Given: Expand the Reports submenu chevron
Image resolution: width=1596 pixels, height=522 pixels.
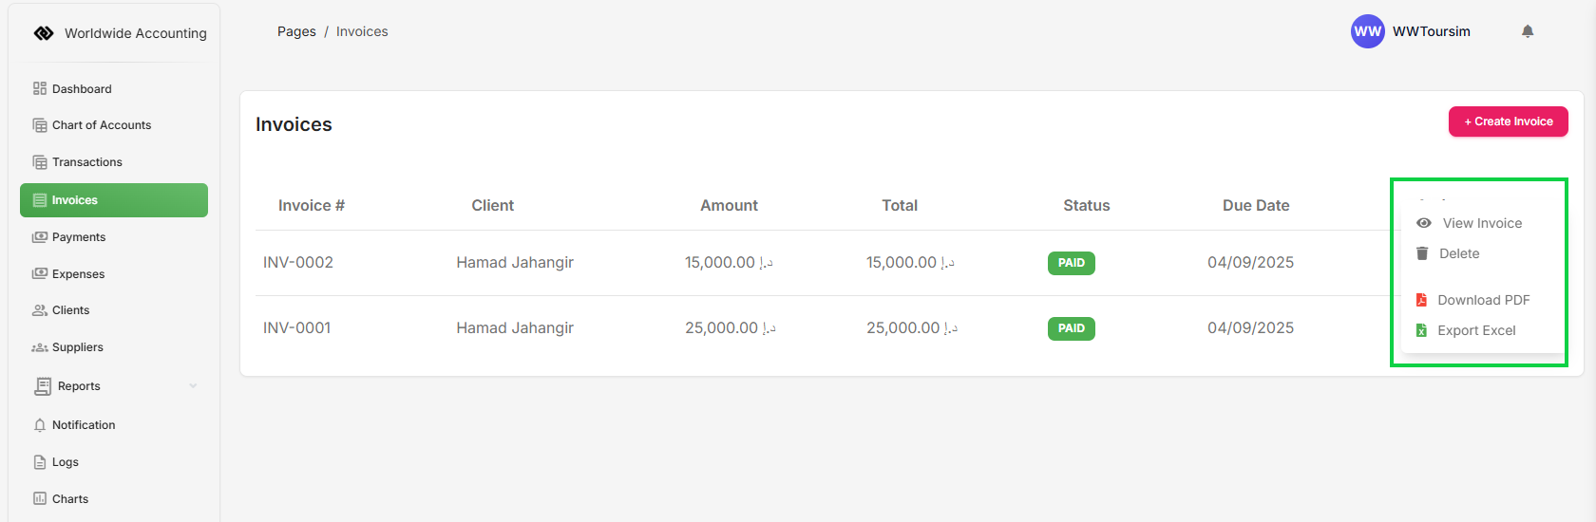Looking at the screenshot, I should (x=194, y=386).
